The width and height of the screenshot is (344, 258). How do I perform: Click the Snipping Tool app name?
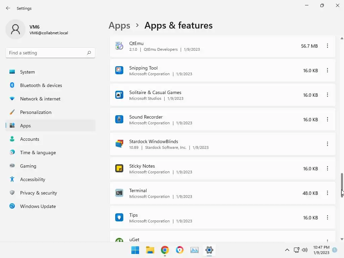point(143,68)
